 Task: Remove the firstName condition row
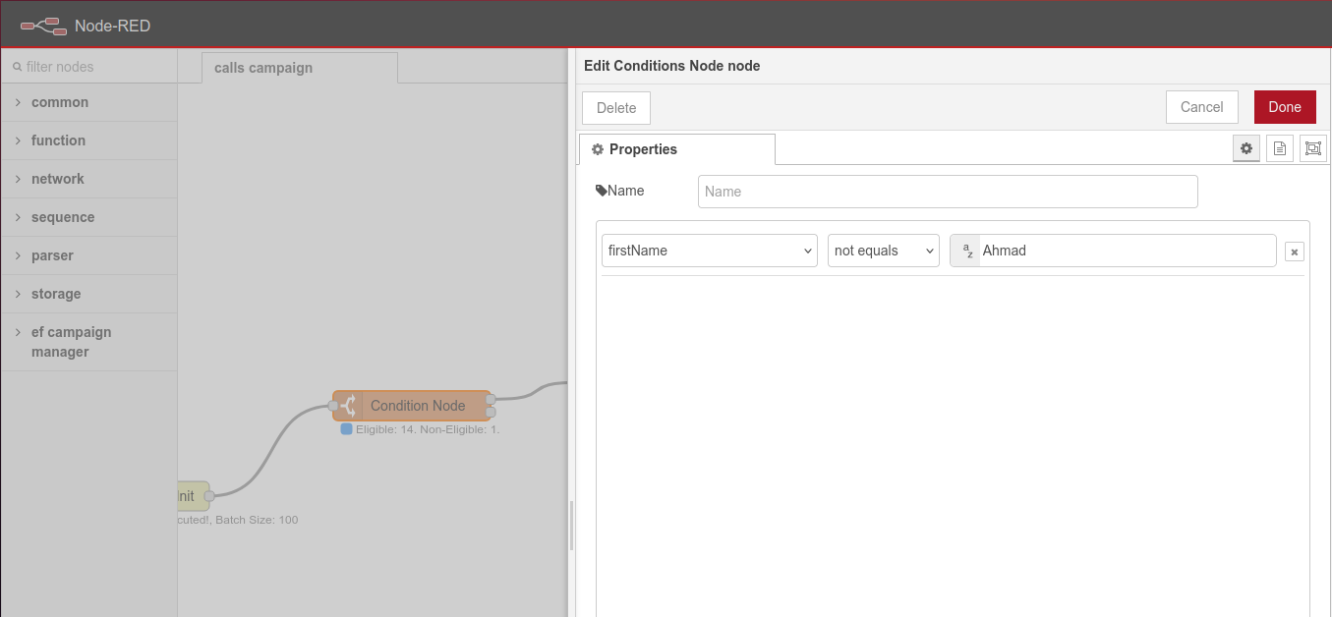tap(1295, 252)
